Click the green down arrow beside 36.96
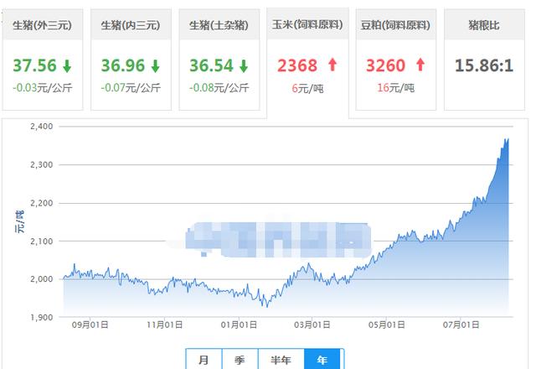 (156, 66)
